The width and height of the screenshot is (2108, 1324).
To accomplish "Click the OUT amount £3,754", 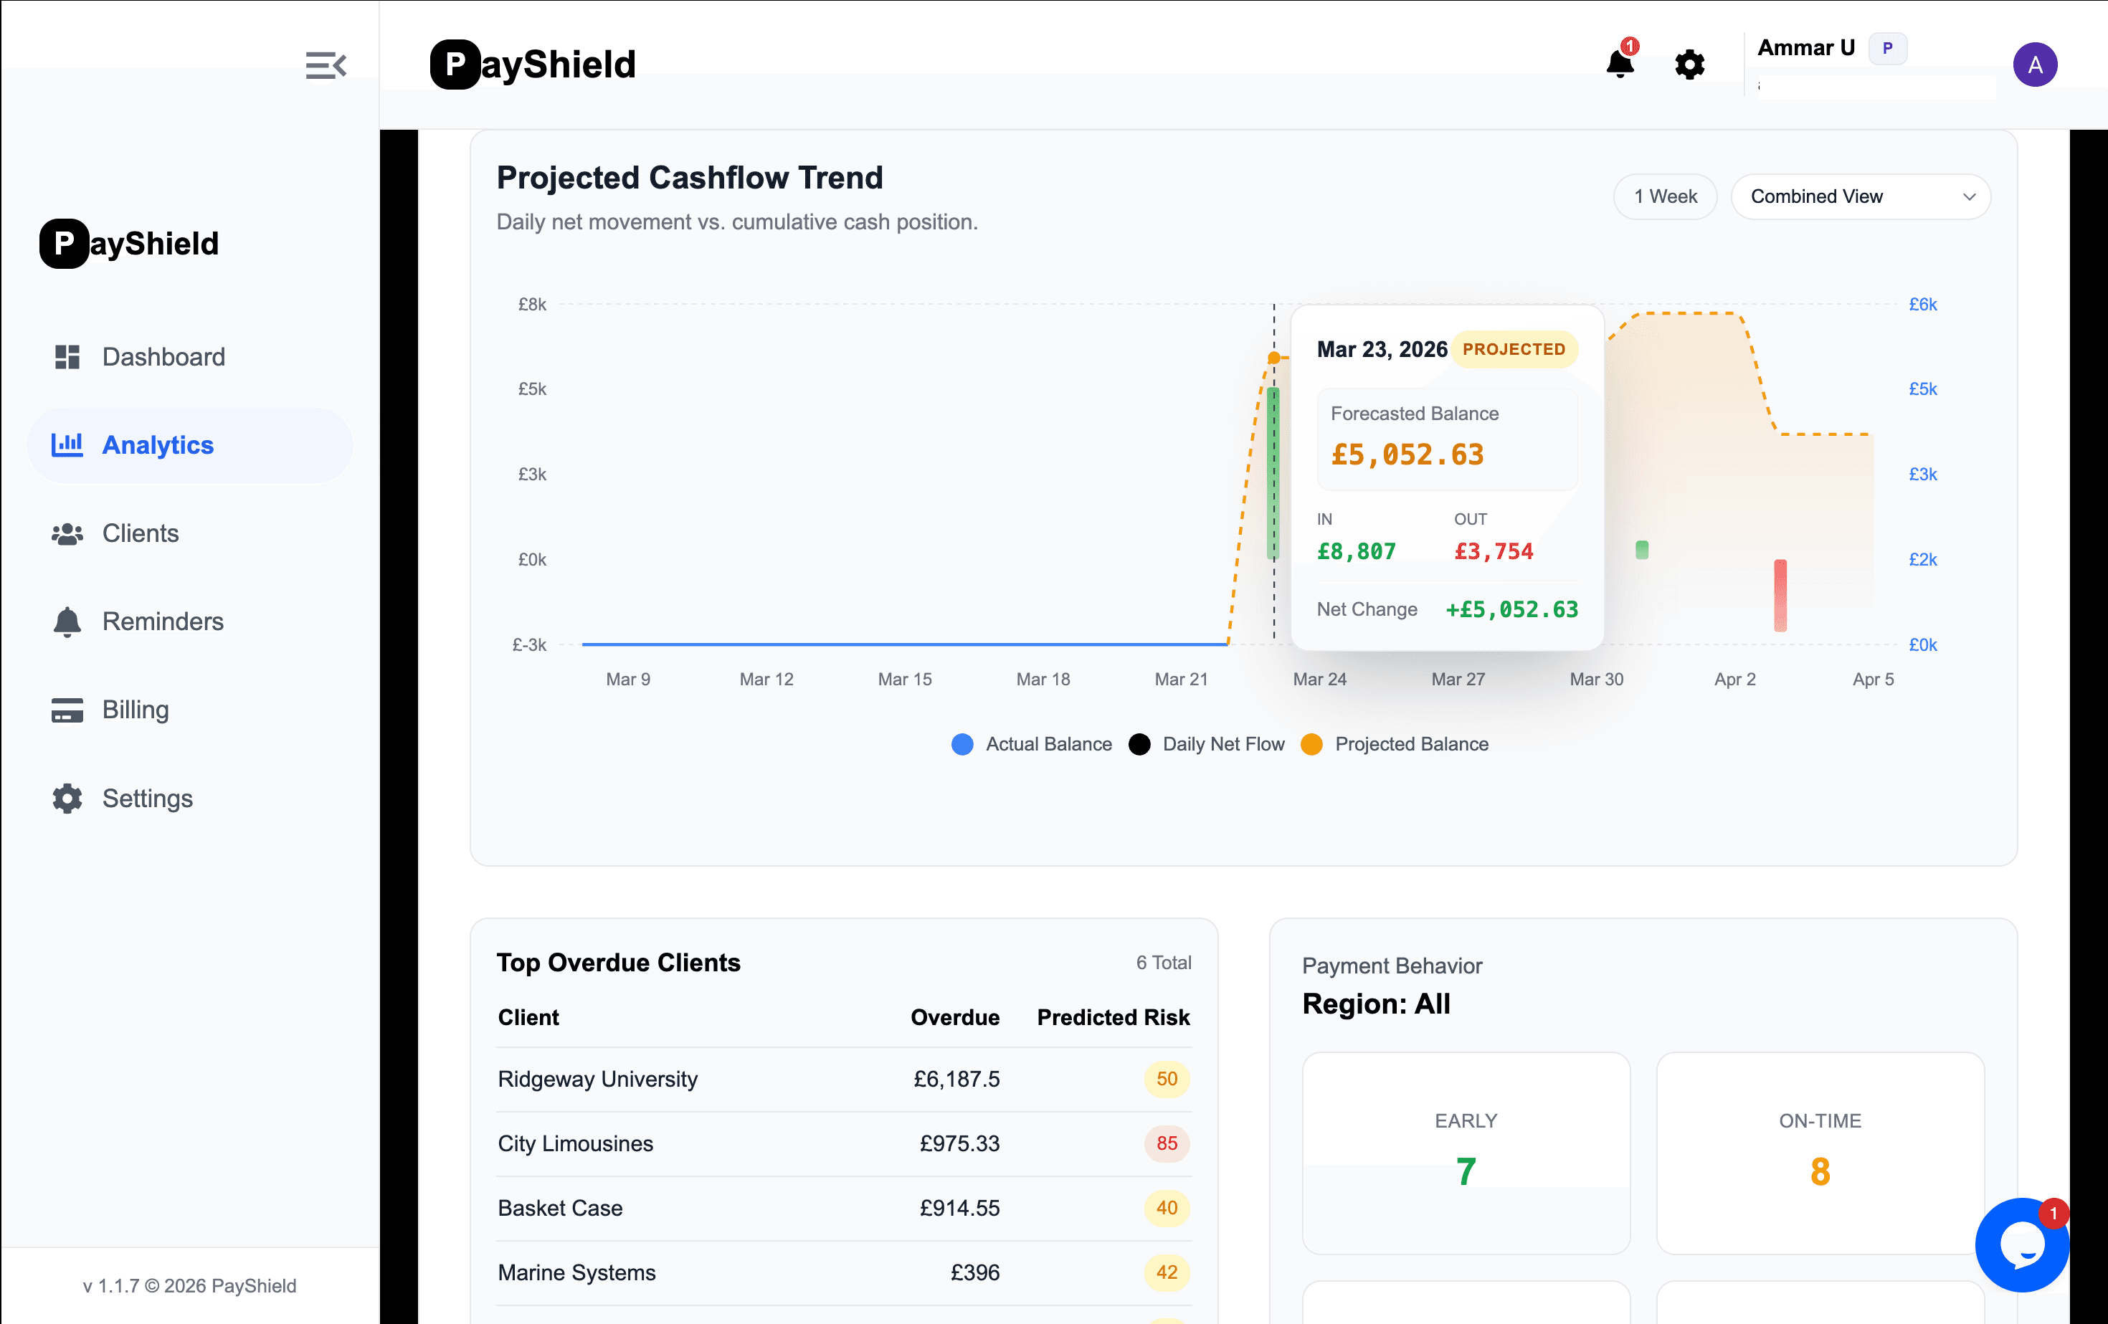I will point(1494,551).
